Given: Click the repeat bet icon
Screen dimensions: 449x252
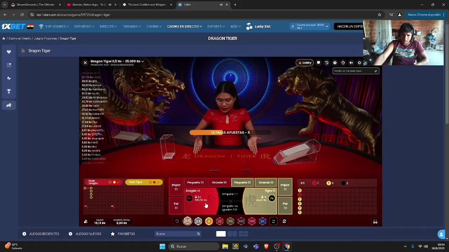Looking at the screenshot, I should click(x=274, y=221).
